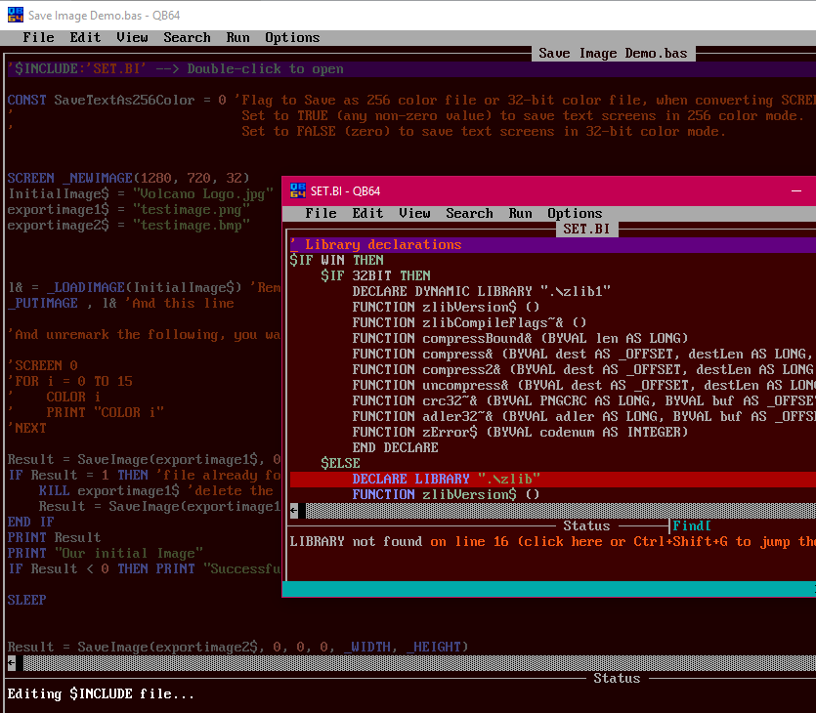Minimize the SET.BI window
The image size is (816, 713).
(x=796, y=190)
